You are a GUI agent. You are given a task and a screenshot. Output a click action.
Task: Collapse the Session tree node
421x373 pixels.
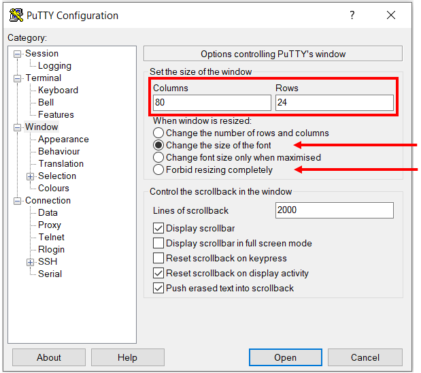[18, 54]
